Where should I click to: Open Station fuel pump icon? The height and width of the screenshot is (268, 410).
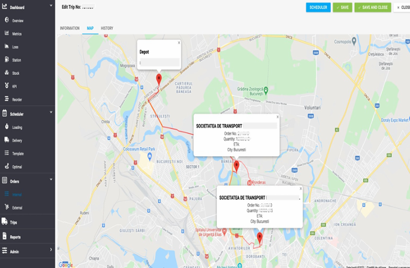tap(7, 59)
